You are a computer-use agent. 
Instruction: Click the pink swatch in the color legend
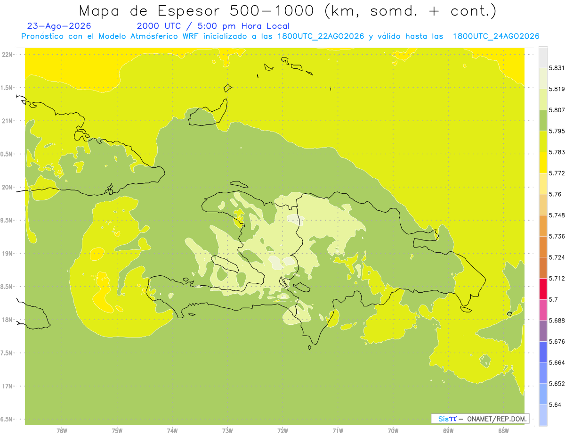[543, 309]
